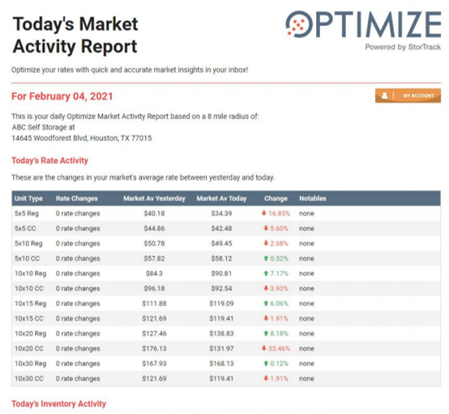Select the Notables column header

[x=313, y=198]
